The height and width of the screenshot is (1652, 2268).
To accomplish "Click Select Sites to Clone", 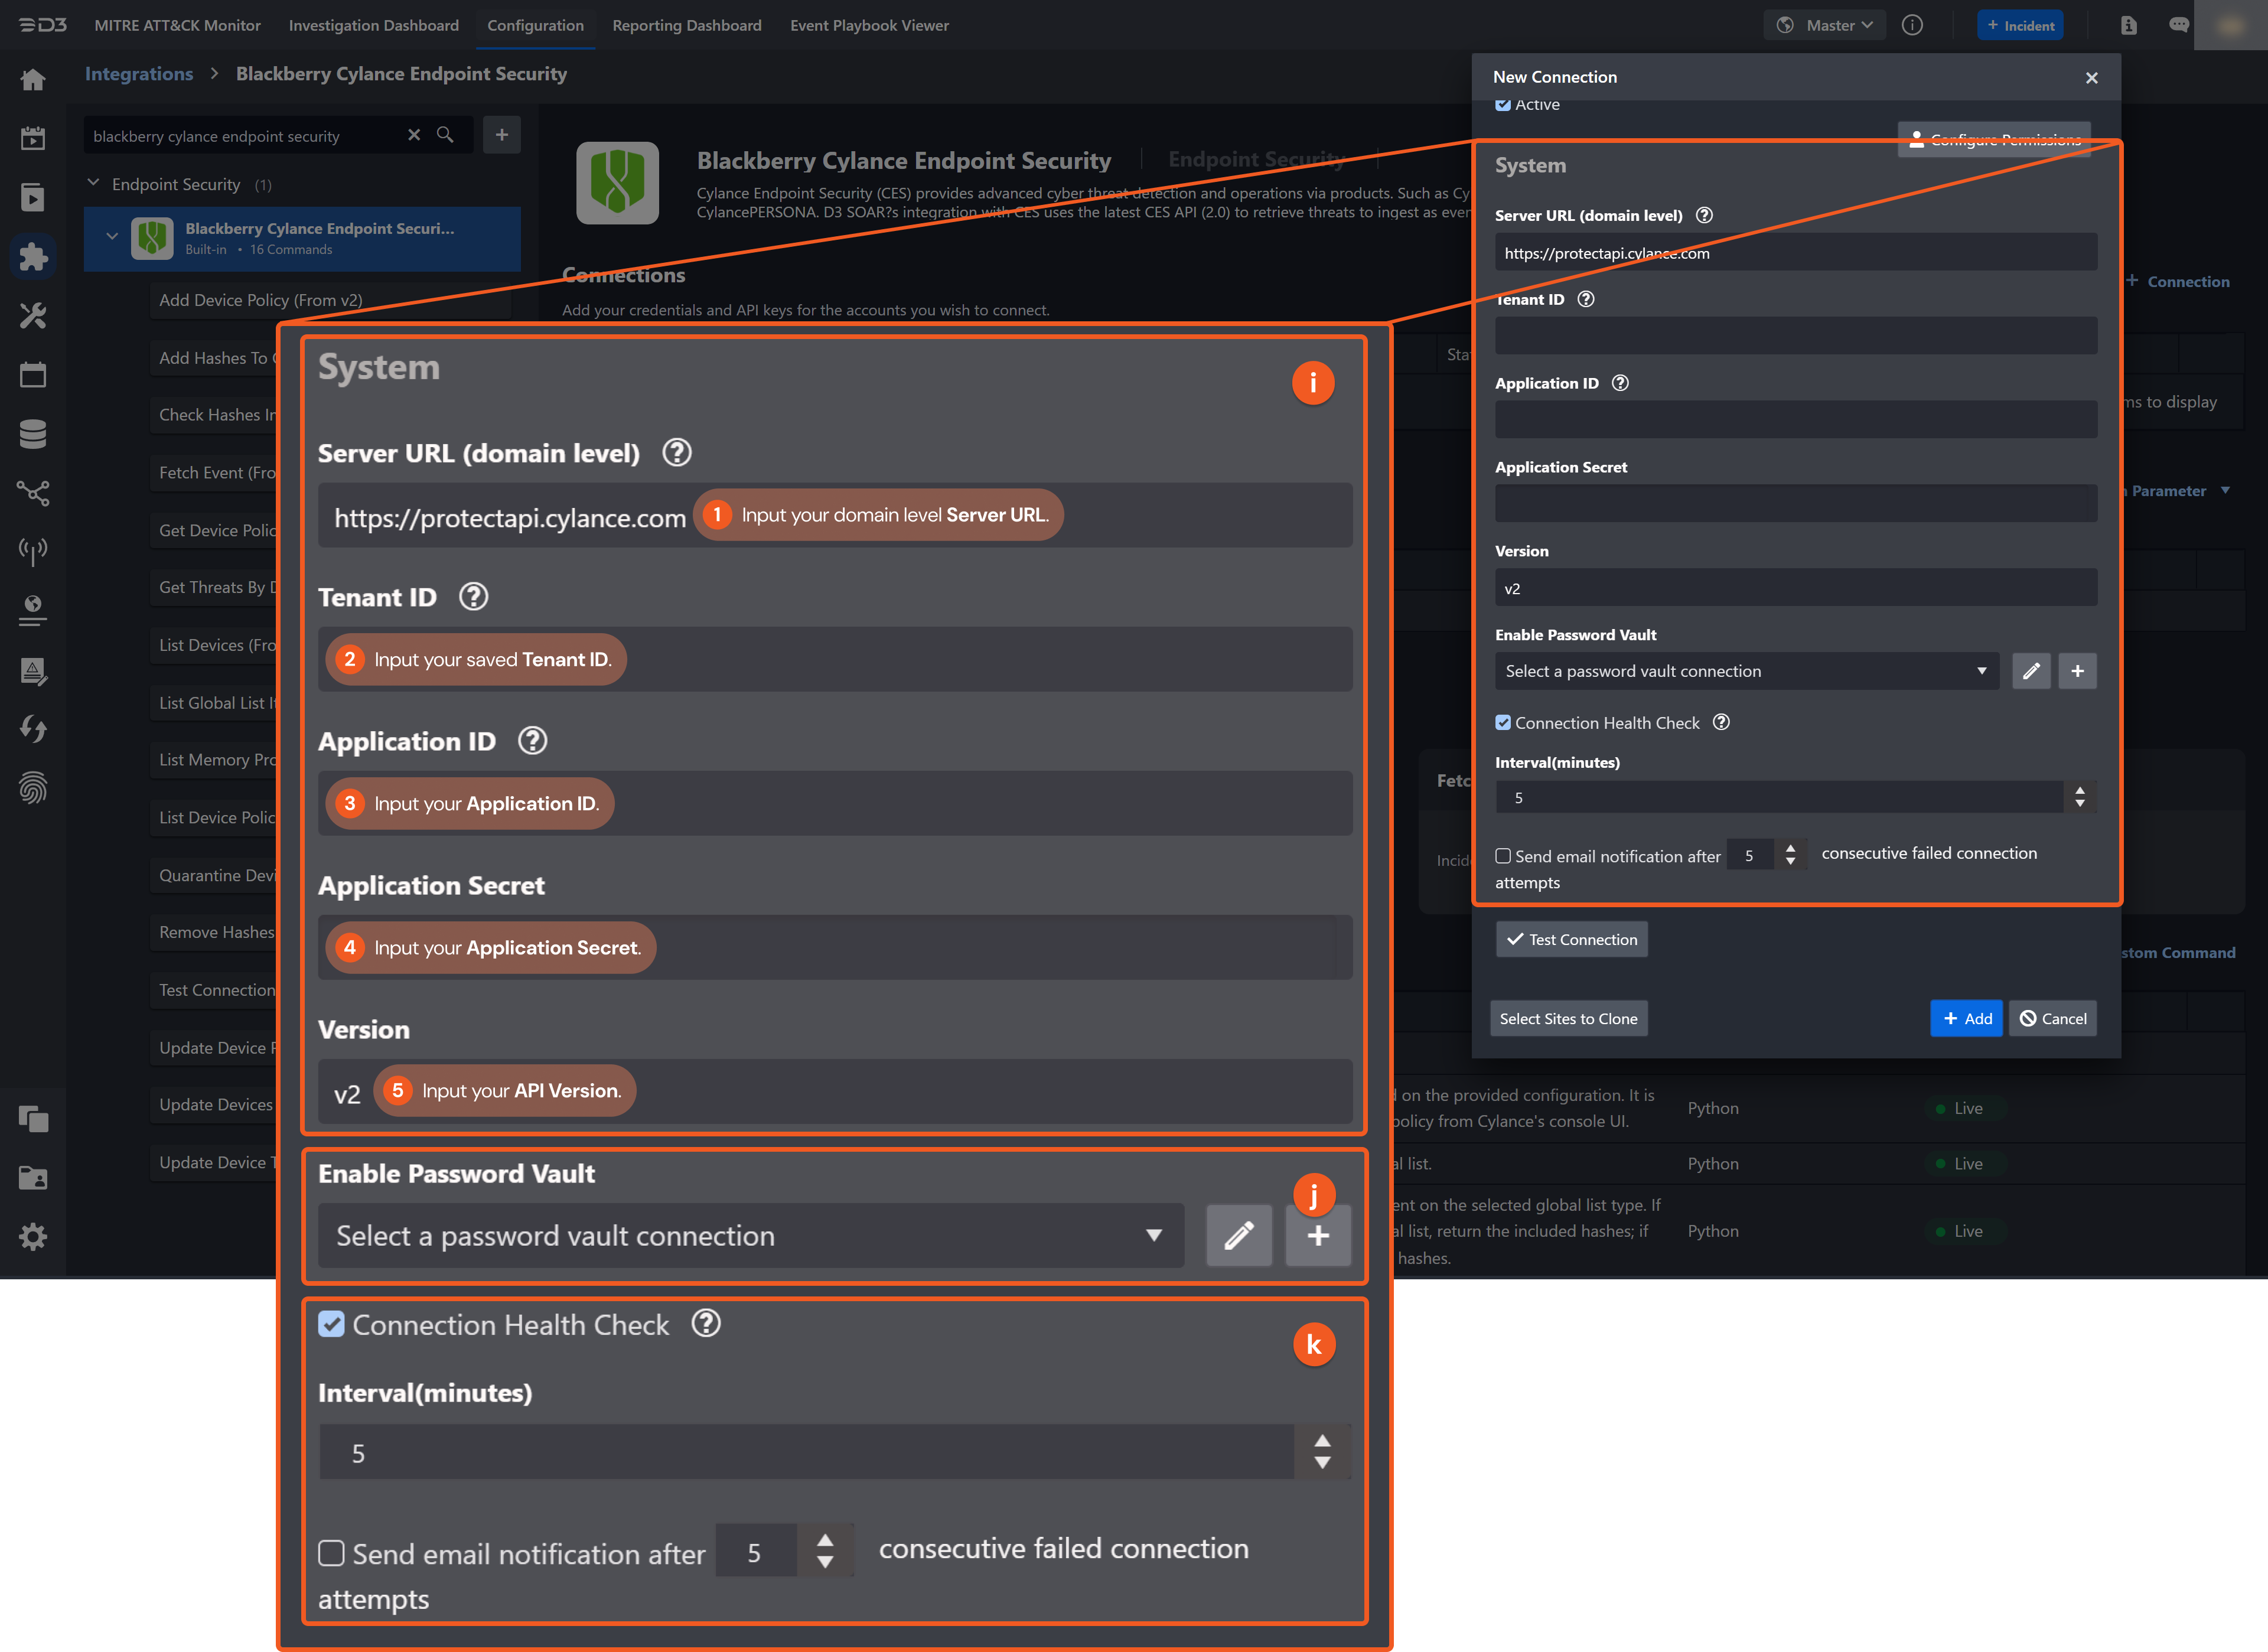I will click(1568, 1018).
